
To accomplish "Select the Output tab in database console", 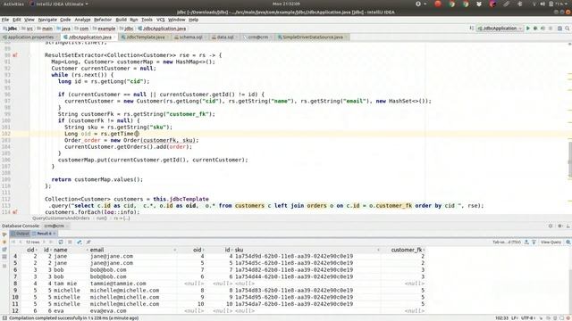I will 20,234.
